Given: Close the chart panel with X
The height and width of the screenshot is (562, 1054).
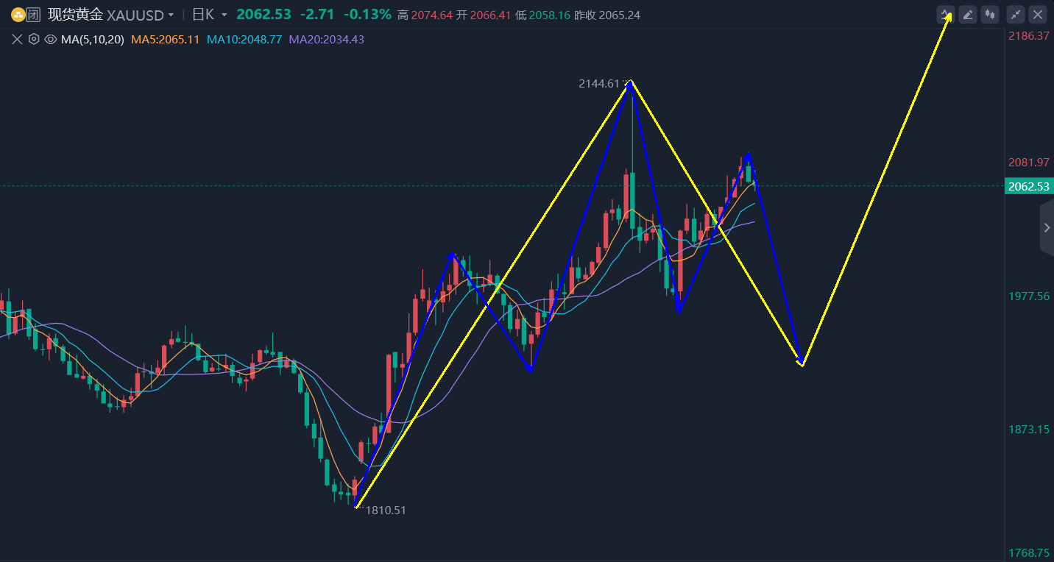Looking at the screenshot, I should [1038, 14].
